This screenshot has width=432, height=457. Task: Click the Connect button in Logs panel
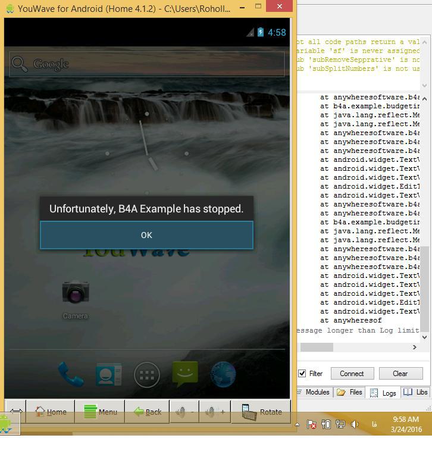352,374
